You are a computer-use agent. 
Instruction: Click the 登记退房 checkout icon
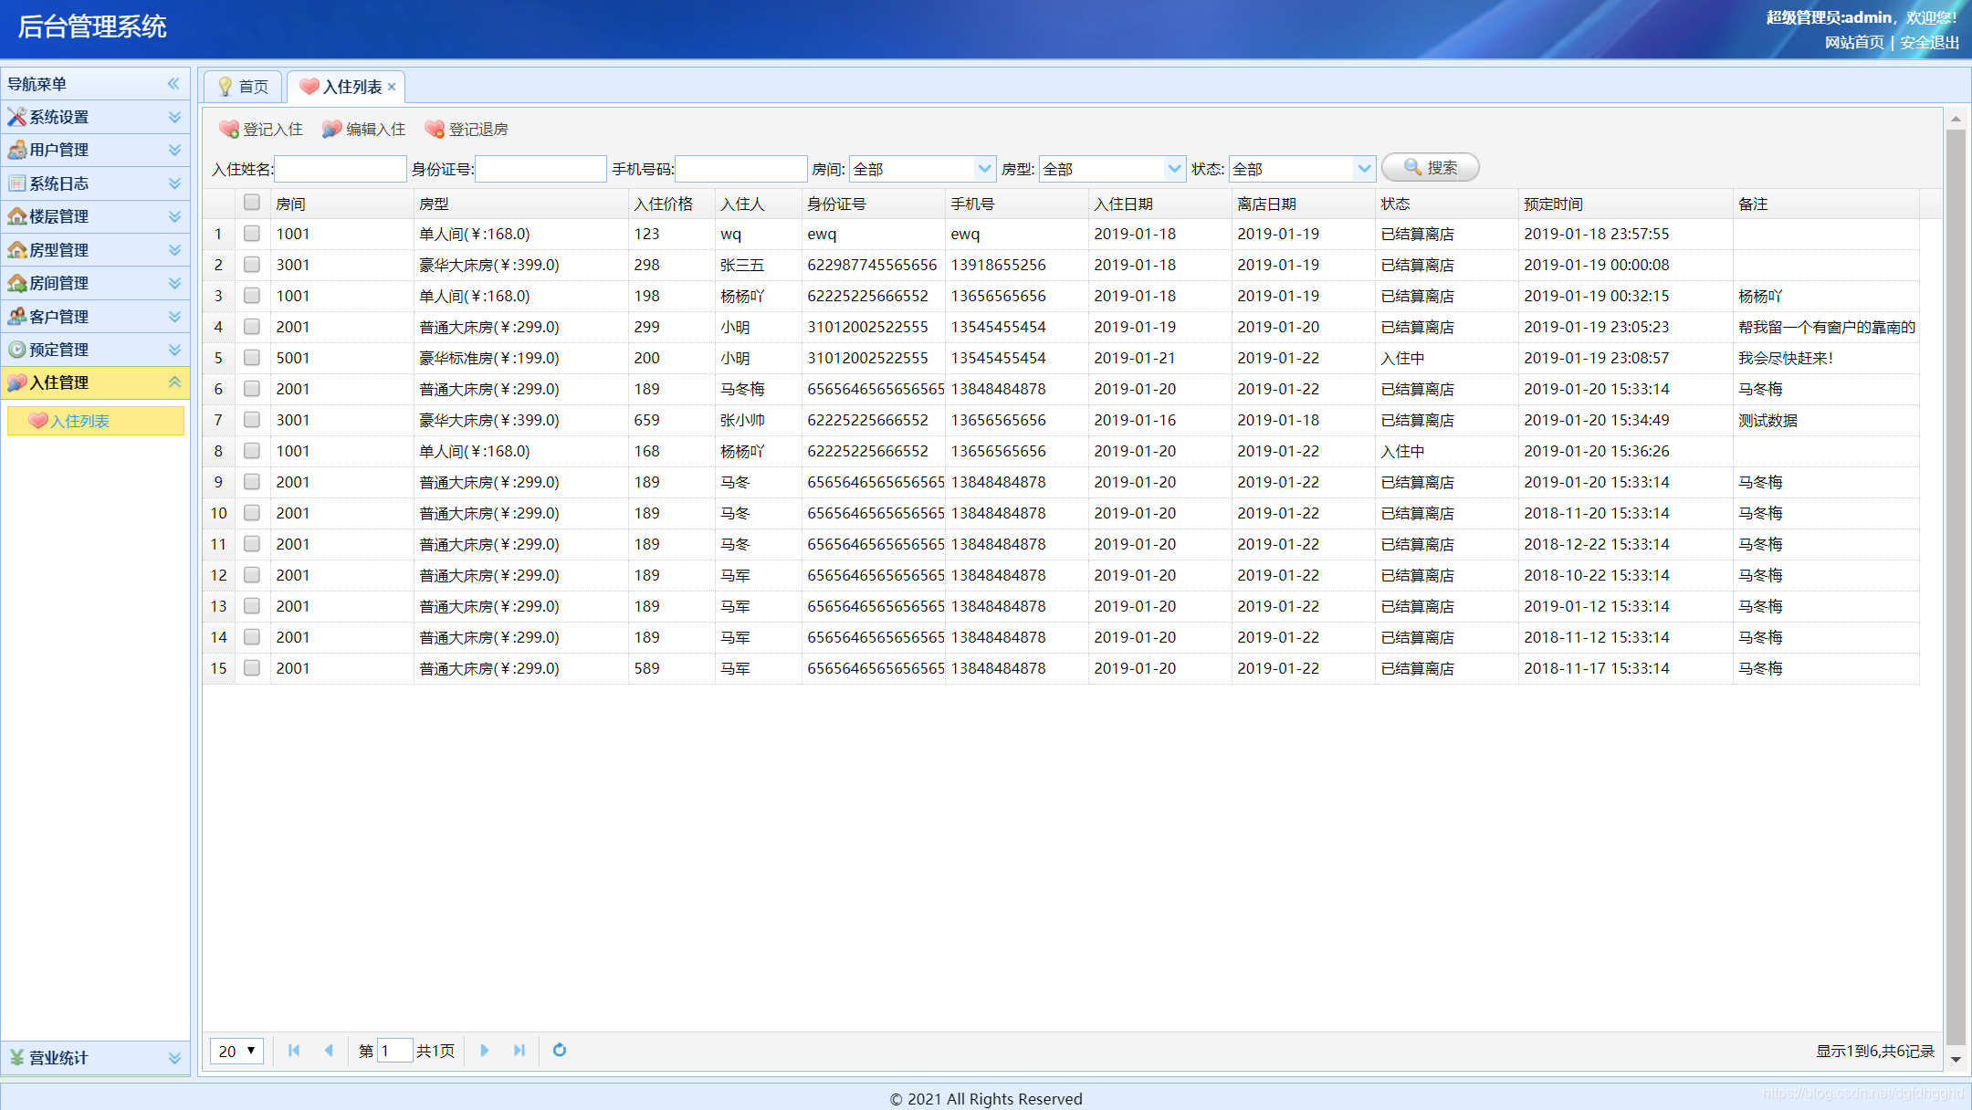[435, 129]
